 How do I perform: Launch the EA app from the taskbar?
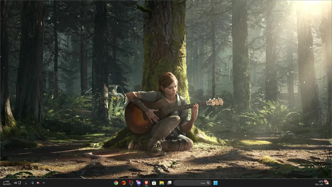point(124,183)
